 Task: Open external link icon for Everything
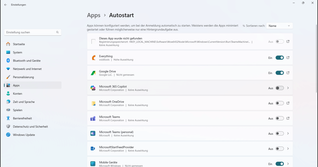[288, 58]
